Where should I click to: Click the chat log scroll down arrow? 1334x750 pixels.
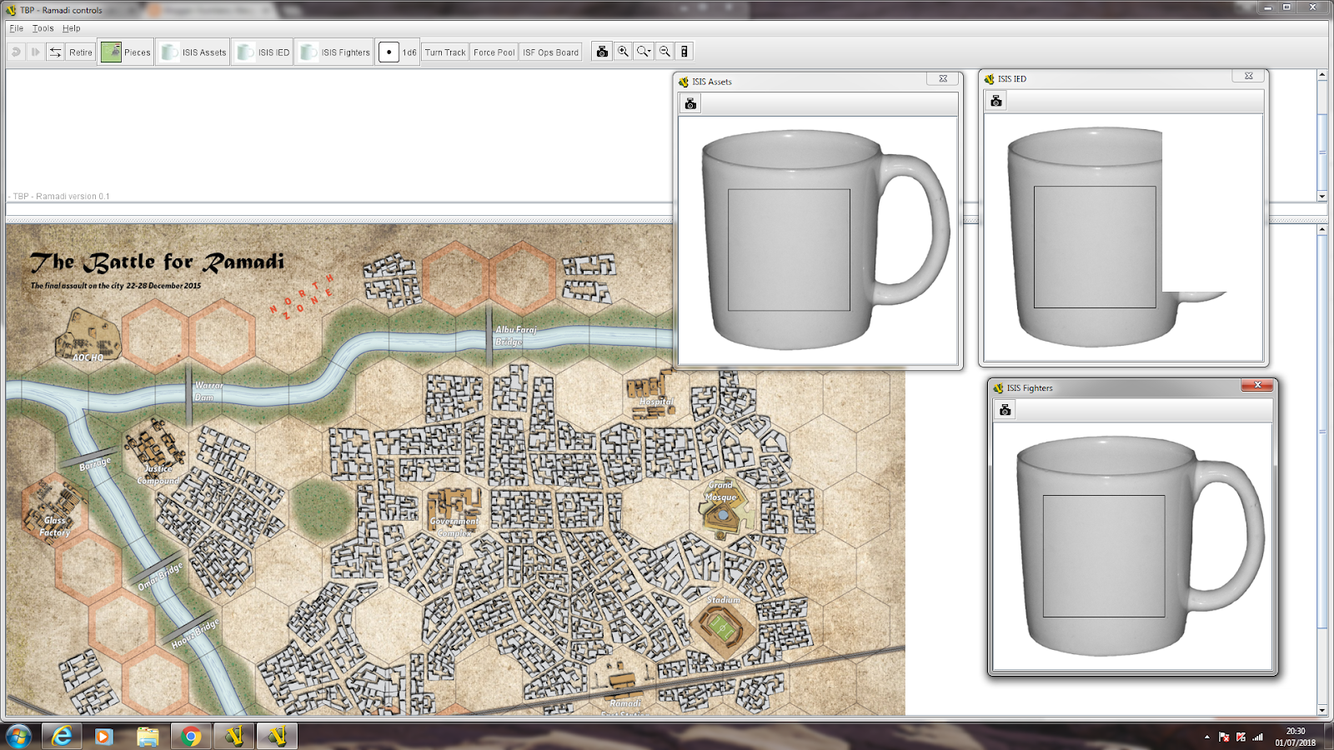pyautogui.click(x=1322, y=197)
